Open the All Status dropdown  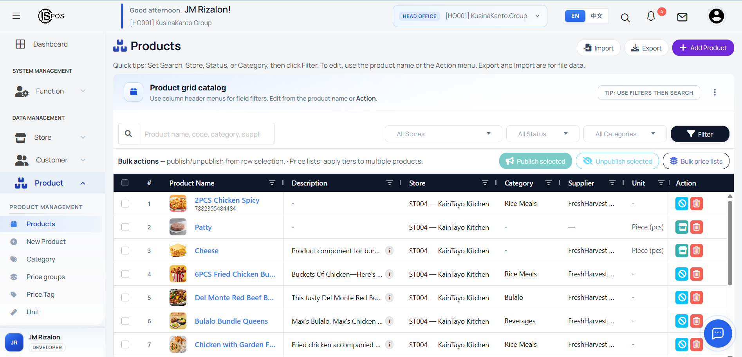pos(543,134)
